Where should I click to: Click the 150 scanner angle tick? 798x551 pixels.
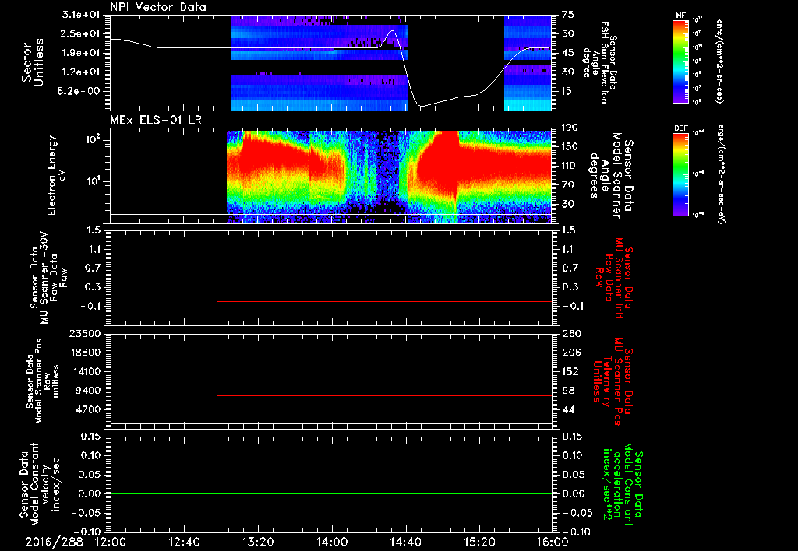[x=570, y=147]
